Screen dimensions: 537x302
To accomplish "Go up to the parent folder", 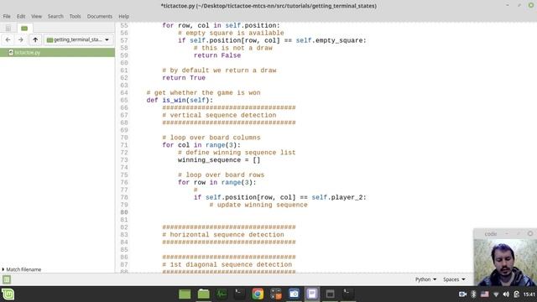I will 35,39.
